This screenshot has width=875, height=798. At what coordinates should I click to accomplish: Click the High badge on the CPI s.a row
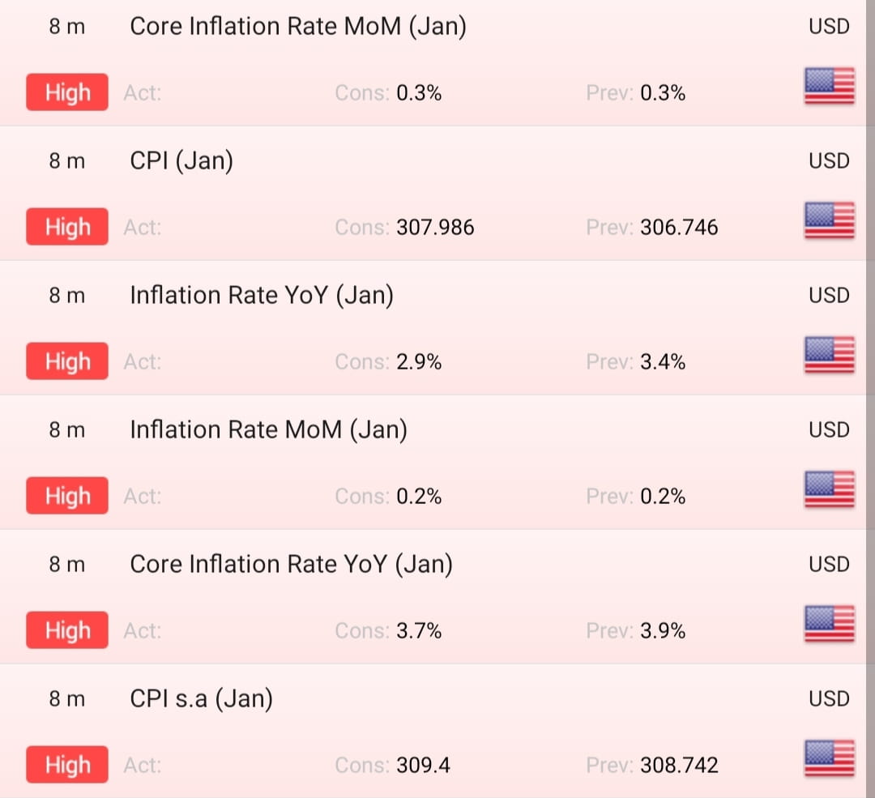pos(67,764)
